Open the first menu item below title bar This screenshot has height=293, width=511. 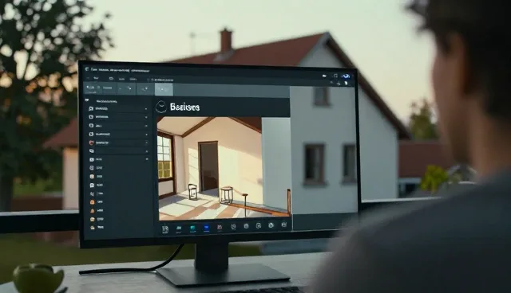pyautogui.click(x=96, y=78)
